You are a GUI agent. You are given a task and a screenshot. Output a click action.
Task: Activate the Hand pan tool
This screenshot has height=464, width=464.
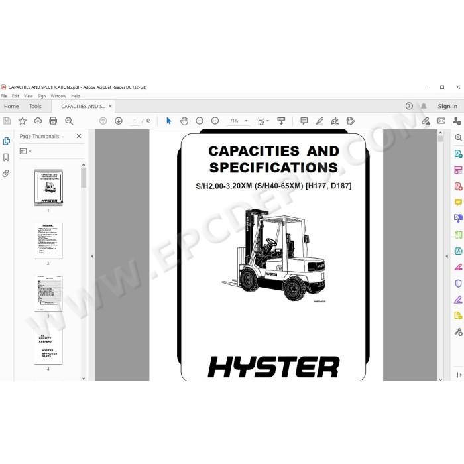[x=184, y=121]
